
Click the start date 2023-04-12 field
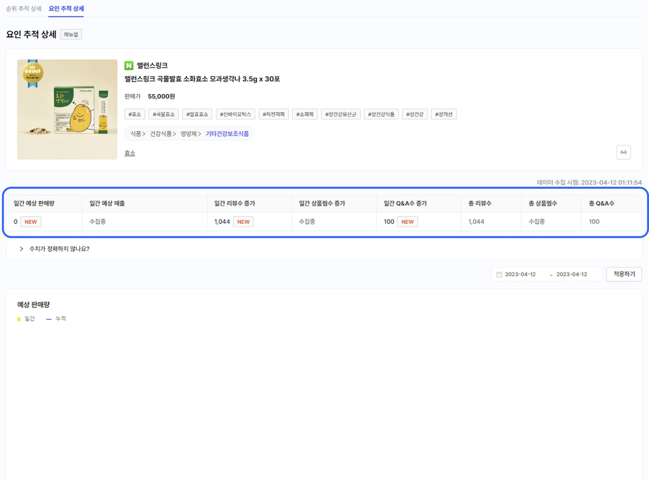point(520,274)
